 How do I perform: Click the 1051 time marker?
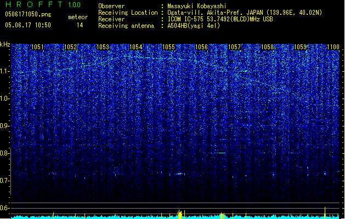click(x=37, y=47)
